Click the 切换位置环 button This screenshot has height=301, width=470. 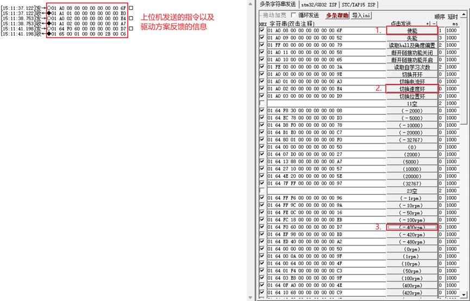(x=412, y=96)
